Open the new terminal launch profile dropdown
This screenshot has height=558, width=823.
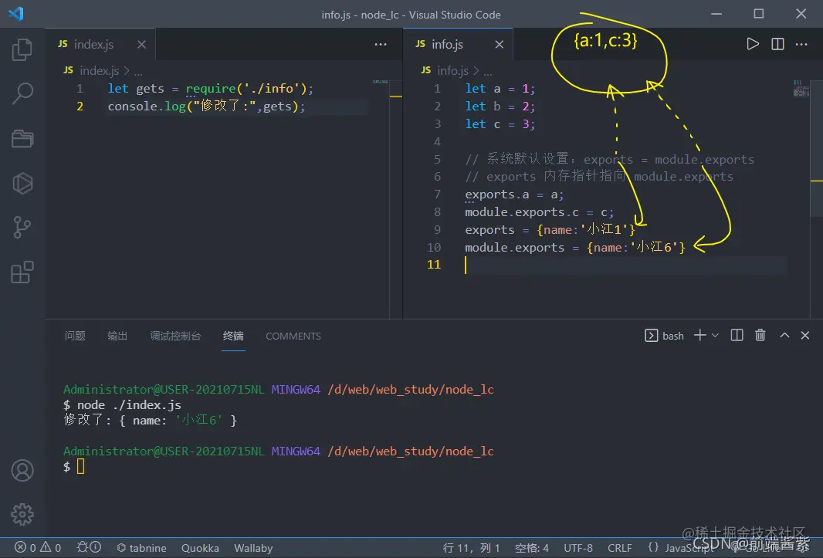715,336
